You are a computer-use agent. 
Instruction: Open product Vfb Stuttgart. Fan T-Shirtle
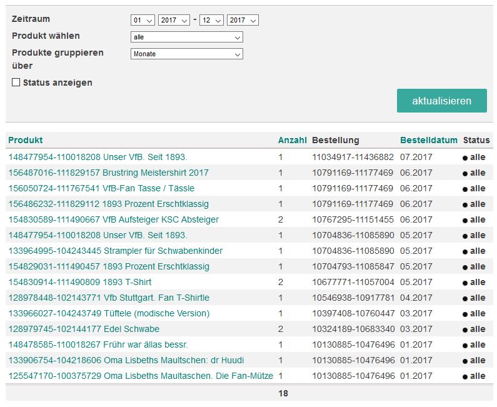(x=109, y=298)
